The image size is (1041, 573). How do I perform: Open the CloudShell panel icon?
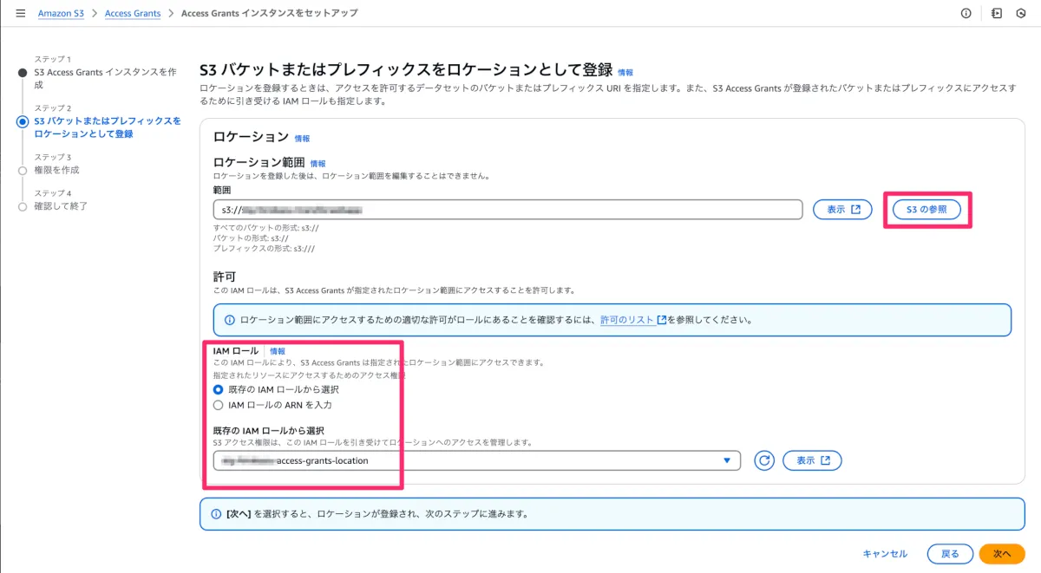pyautogui.click(x=997, y=13)
